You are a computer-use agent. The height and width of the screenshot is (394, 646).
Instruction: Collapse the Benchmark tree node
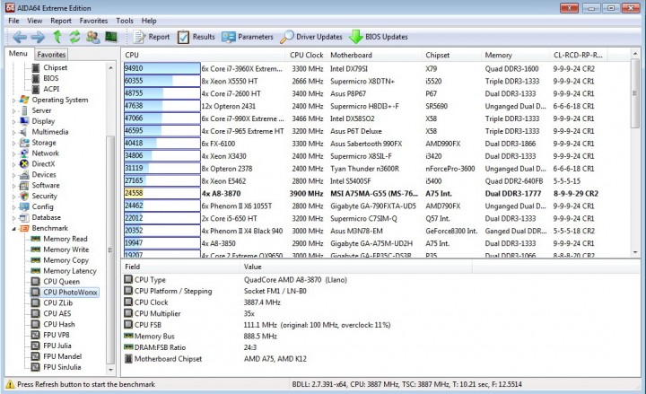coord(14,228)
